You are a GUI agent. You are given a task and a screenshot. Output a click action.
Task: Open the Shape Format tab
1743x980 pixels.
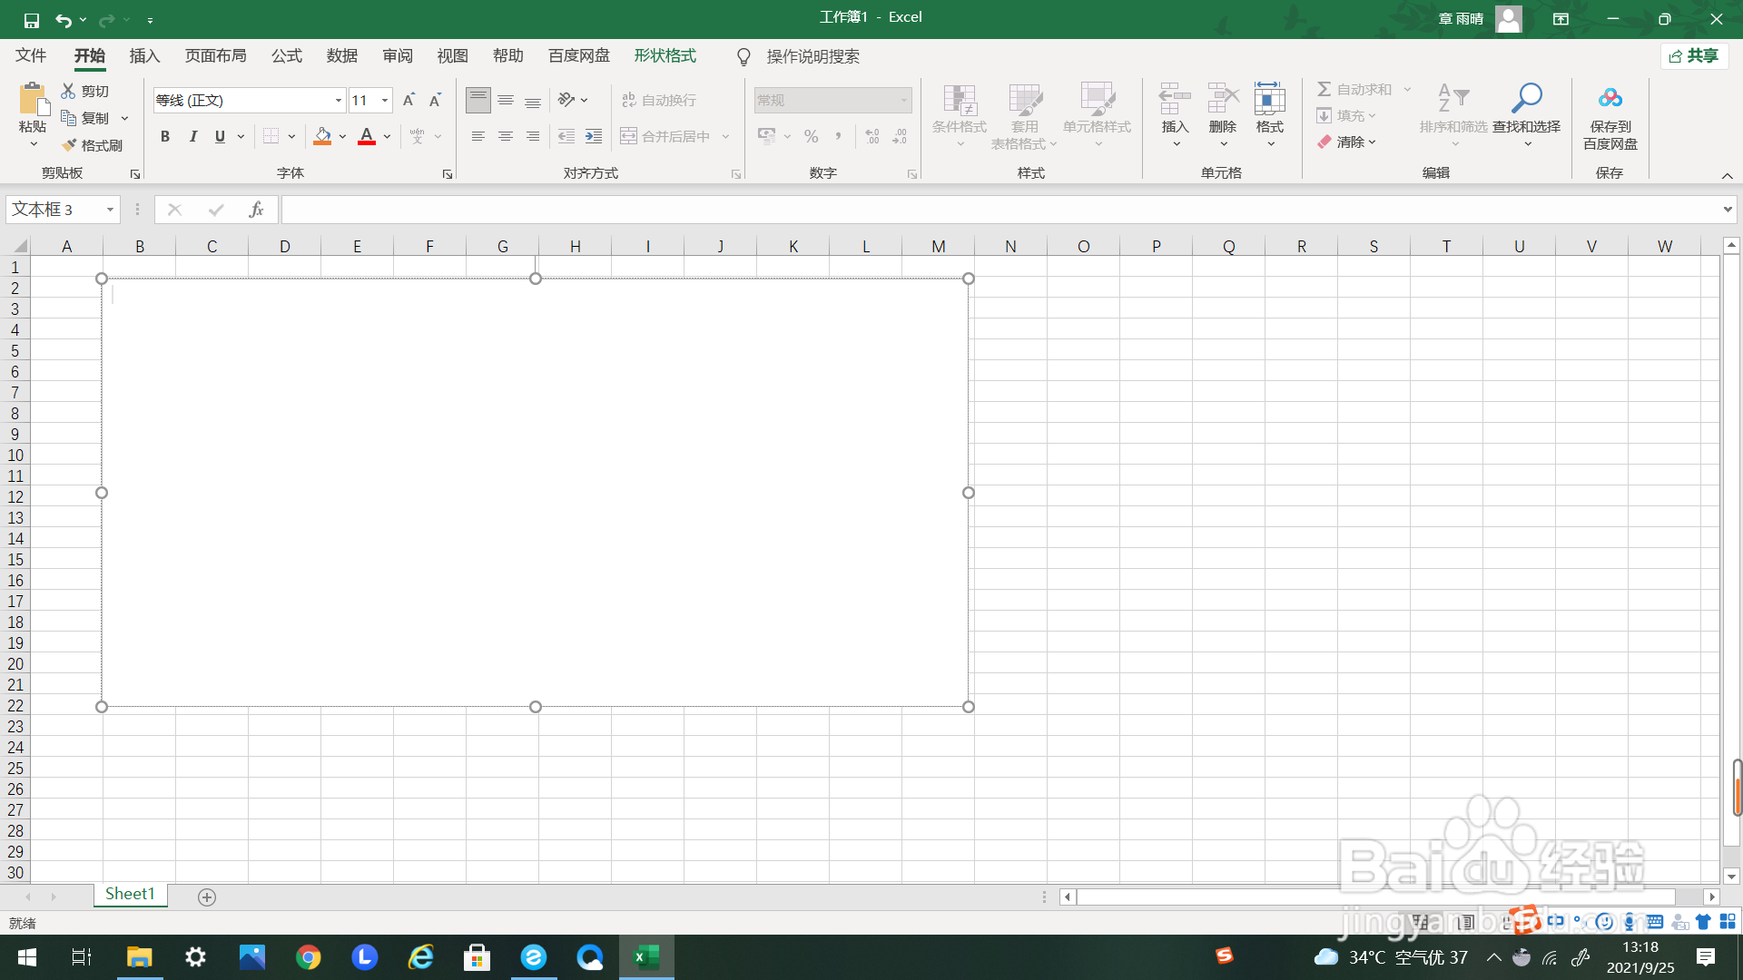[x=665, y=56]
